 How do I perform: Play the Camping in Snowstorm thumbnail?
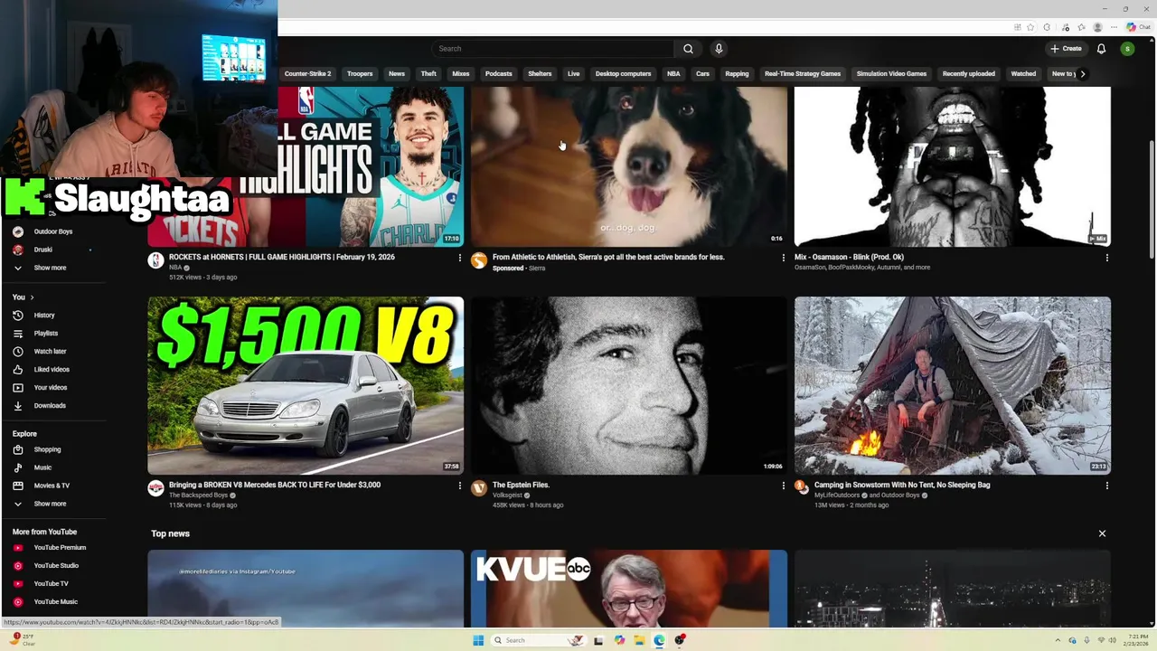coord(953,386)
